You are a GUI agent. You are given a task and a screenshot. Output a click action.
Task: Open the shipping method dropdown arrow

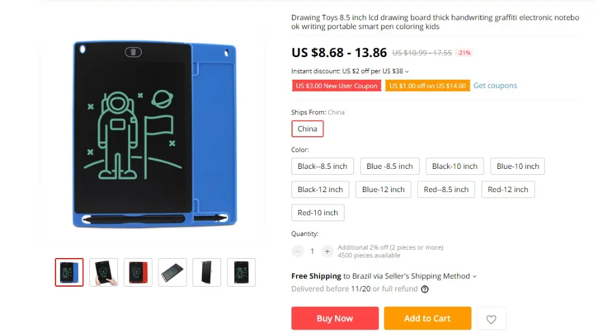[x=474, y=277]
